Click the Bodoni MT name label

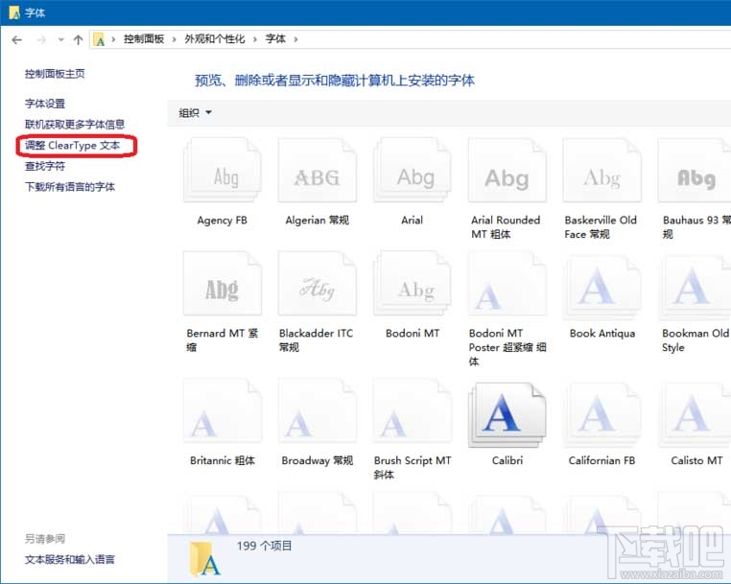tap(413, 334)
